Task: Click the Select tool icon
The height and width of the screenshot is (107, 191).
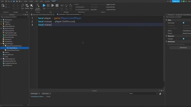Action: pos(31,5)
